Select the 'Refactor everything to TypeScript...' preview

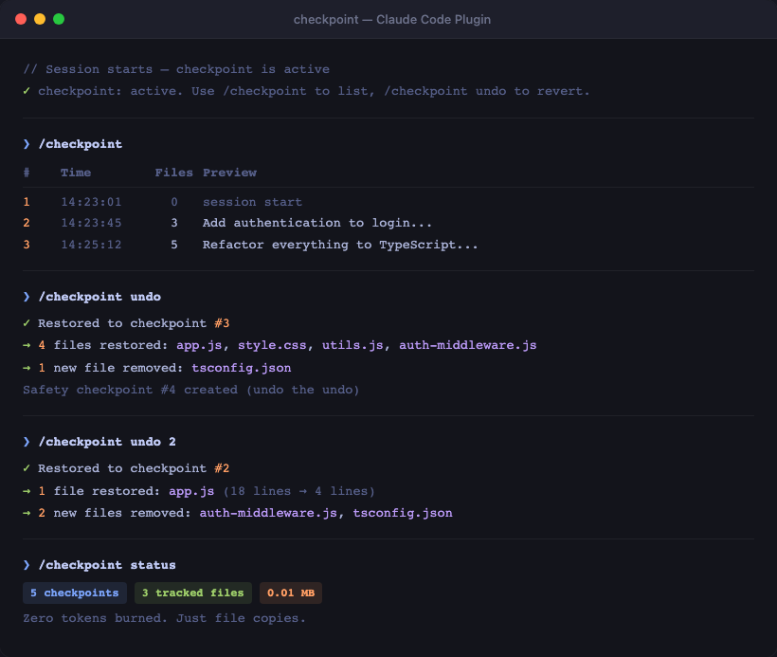click(x=340, y=245)
